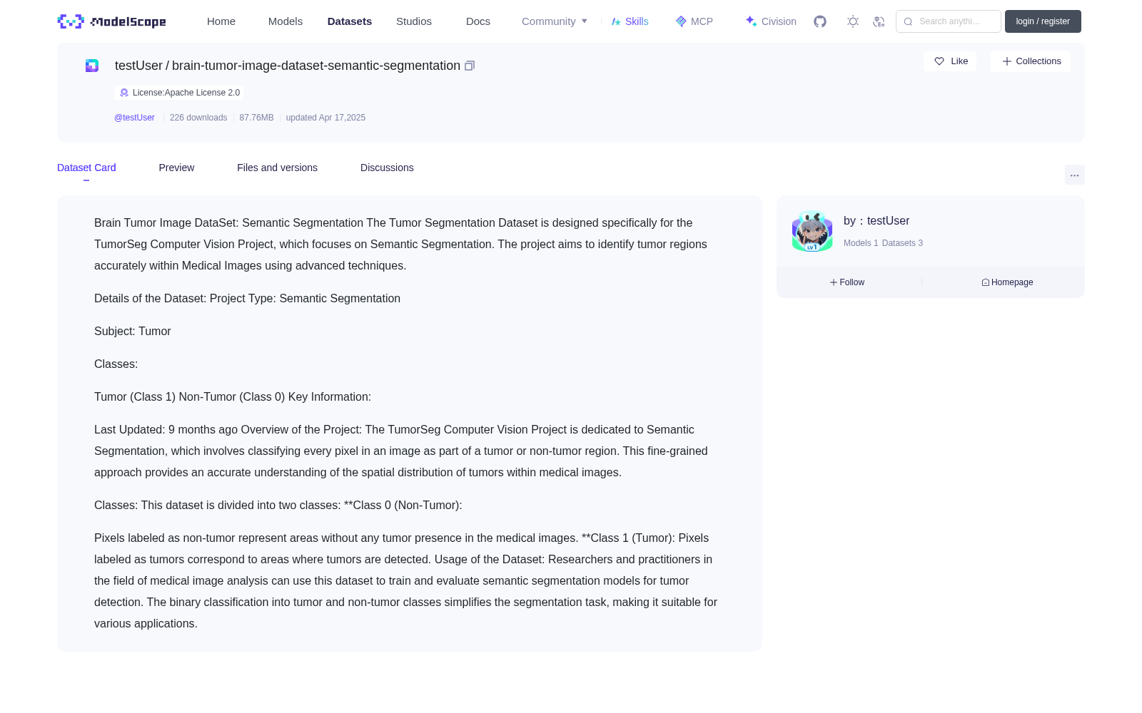The width and height of the screenshot is (1142, 713).
Task: Toggle the light/dark theme sun icon
Action: tap(853, 21)
